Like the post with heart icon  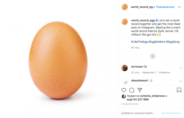[x=124, y=90]
